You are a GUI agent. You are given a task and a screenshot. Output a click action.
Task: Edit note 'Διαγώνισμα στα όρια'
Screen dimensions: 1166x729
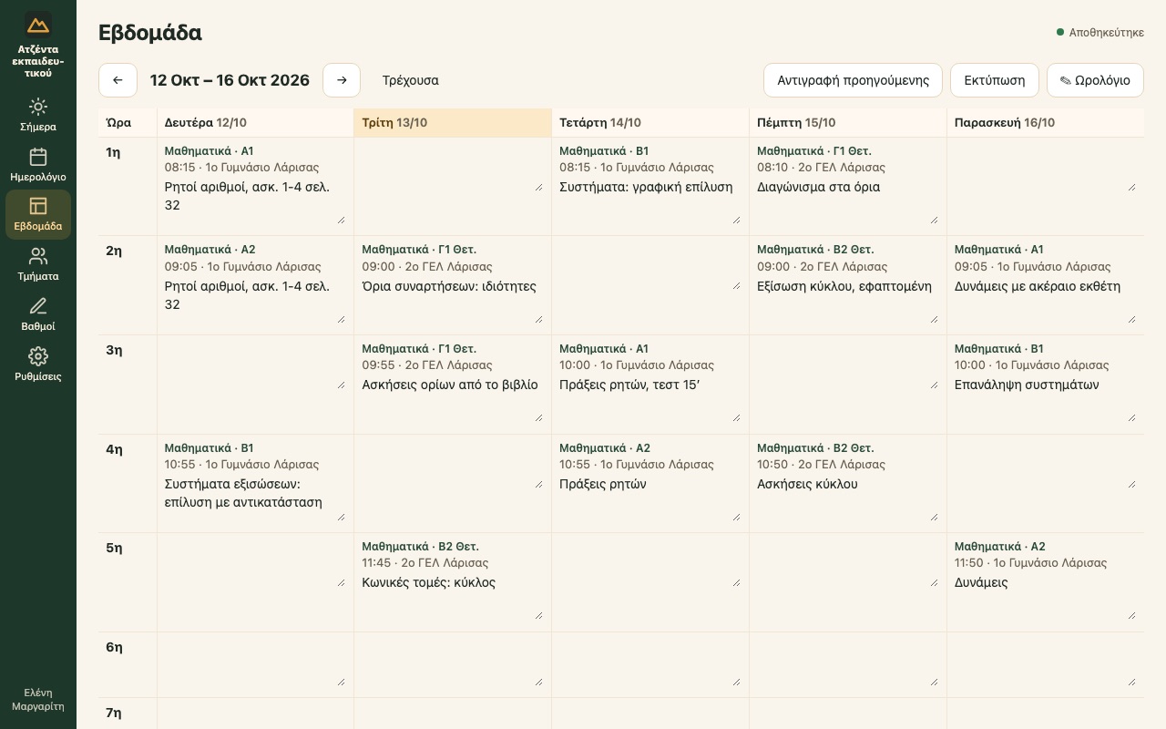(847, 201)
